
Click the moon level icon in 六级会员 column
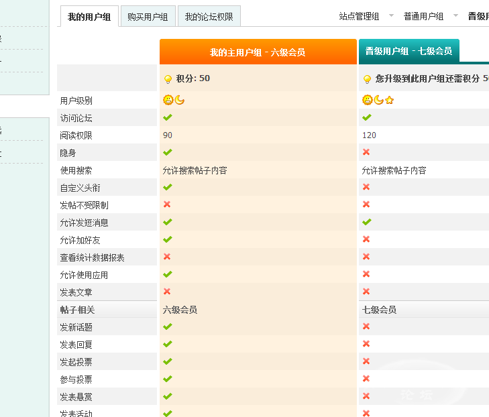(179, 100)
